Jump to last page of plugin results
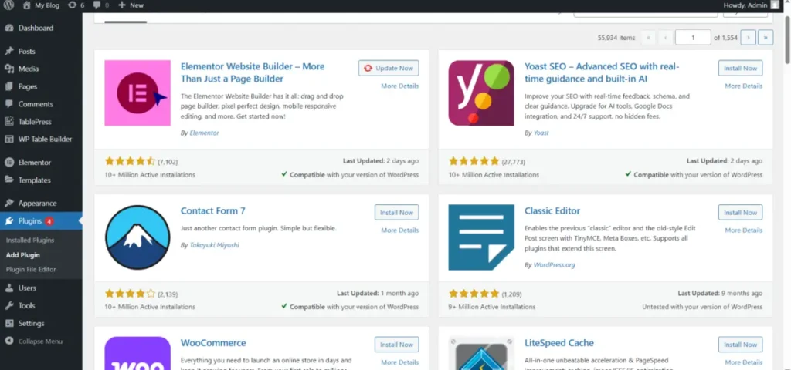 [x=766, y=37]
